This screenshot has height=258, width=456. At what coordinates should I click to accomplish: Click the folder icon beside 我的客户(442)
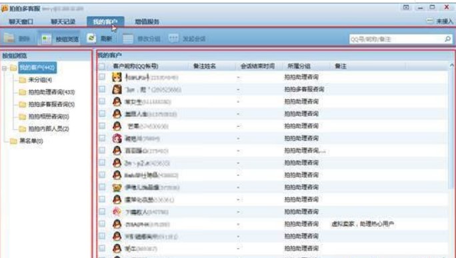pyautogui.click(x=13, y=68)
